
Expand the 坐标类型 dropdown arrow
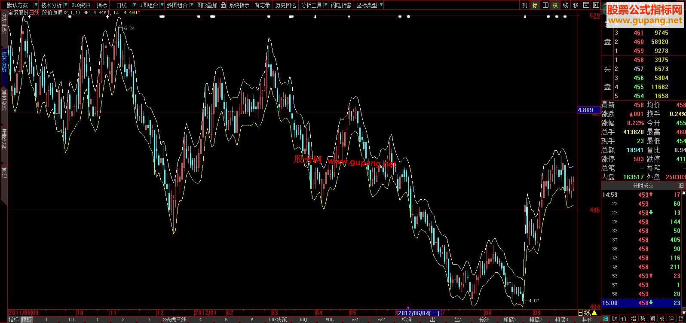point(381,5)
